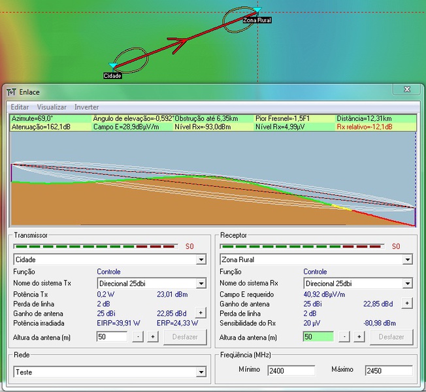Click the Nível Rx=-93,0dBm value
The image size is (426, 392).
[203, 127]
